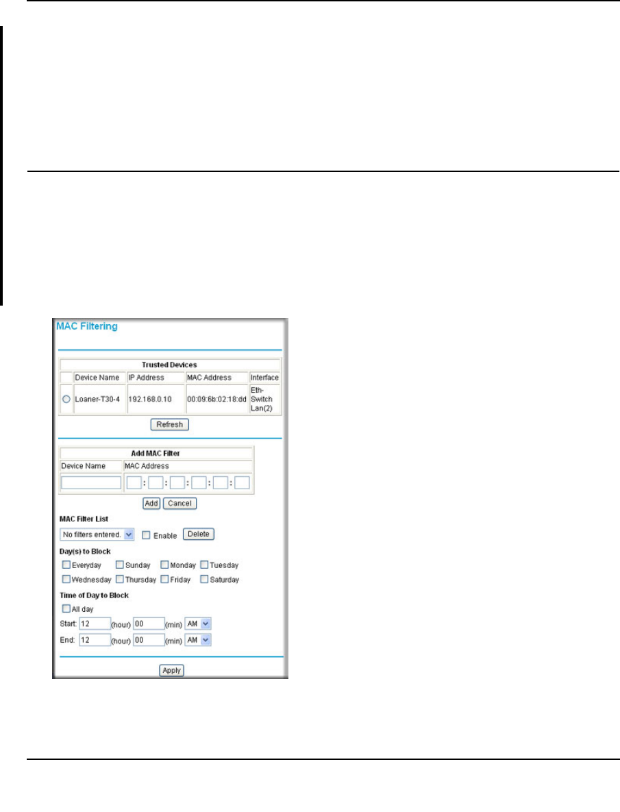Check the Sunday checkbox
The height and width of the screenshot is (812, 620).
click(120, 565)
